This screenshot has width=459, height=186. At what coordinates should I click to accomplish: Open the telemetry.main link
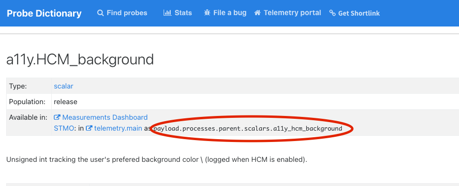pos(118,128)
